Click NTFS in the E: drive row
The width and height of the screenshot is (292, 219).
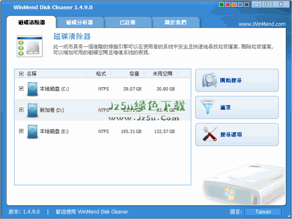click(103, 131)
